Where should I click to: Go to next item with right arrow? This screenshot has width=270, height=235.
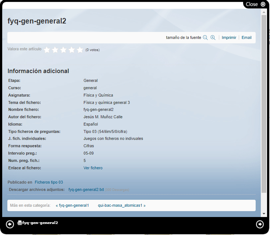(260, 224)
